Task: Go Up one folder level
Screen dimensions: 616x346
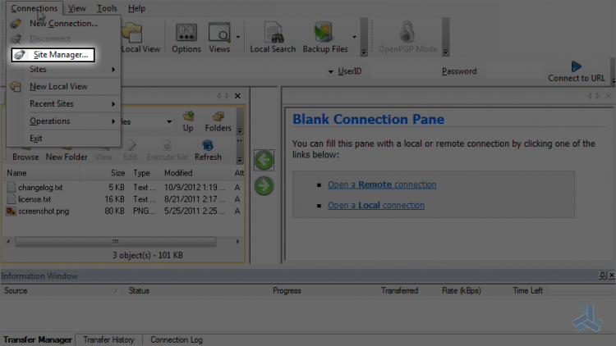Action: [188, 121]
